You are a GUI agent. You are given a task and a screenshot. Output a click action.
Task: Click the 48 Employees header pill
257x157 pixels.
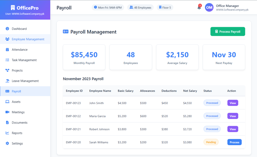pos(140,8)
